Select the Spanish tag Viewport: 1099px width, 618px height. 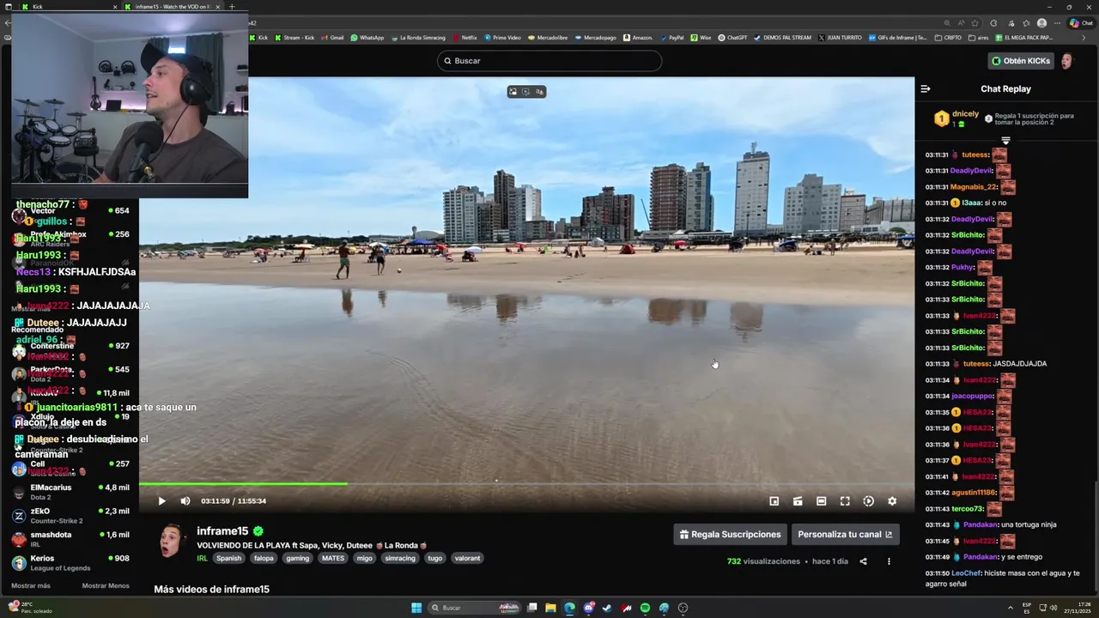pyautogui.click(x=228, y=558)
